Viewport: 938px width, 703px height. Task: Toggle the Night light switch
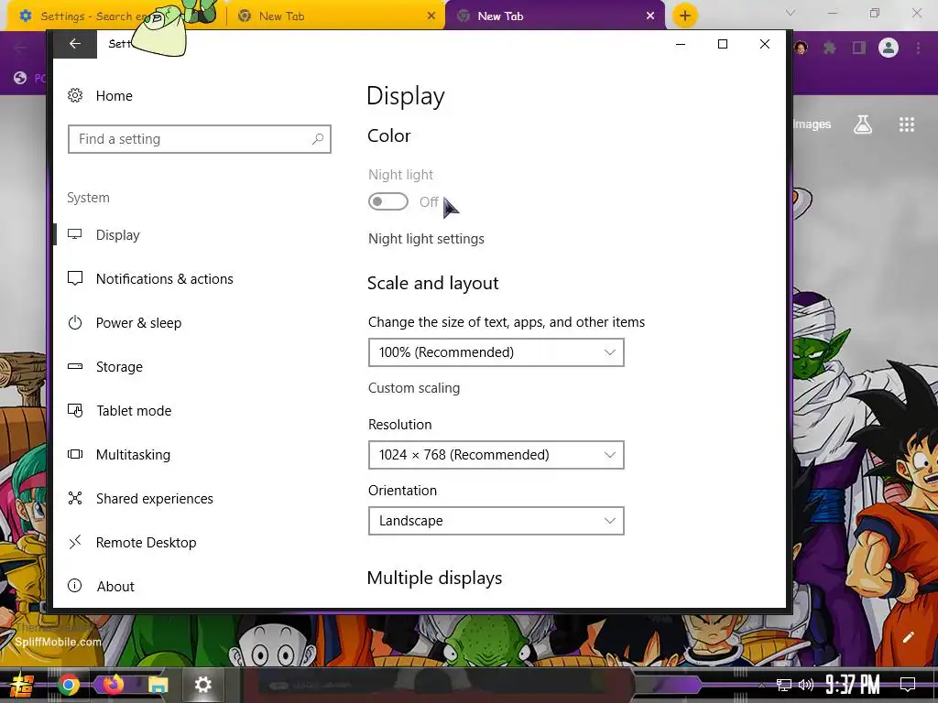388,201
